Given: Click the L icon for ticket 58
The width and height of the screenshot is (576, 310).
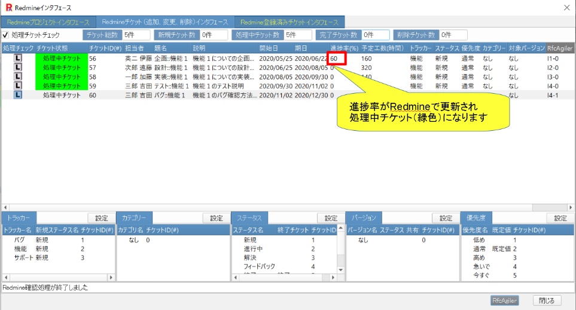Looking at the screenshot, I should tap(17, 76).
